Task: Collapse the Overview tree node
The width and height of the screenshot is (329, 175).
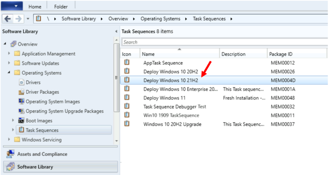Action: pyautogui.click(x=5, y=43)
